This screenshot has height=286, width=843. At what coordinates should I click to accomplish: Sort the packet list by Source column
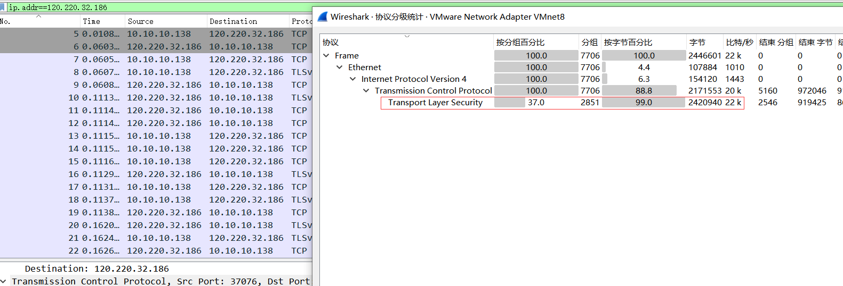click(141, 21)
